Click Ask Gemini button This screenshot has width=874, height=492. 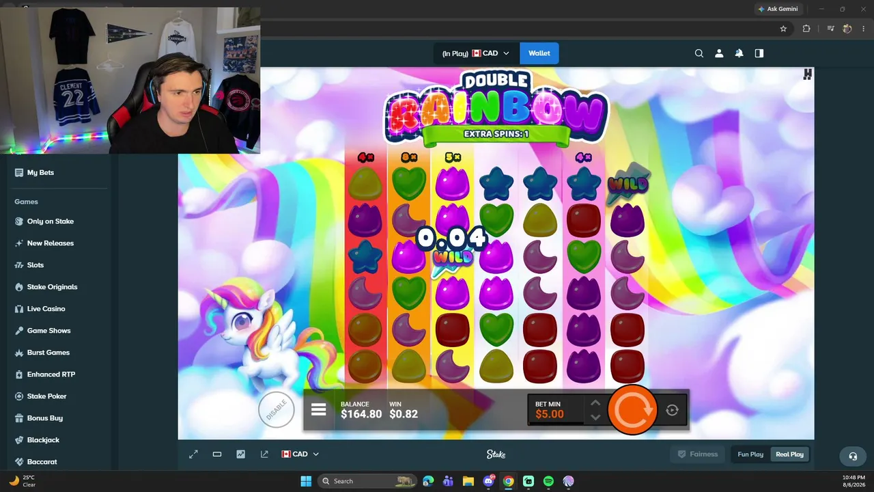(x=778, y=9)
